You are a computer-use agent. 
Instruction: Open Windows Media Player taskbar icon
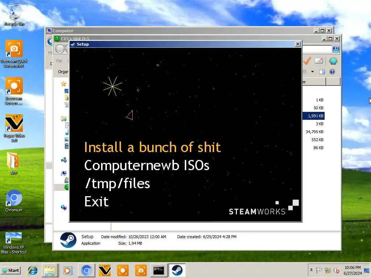(x=68, y=270)
